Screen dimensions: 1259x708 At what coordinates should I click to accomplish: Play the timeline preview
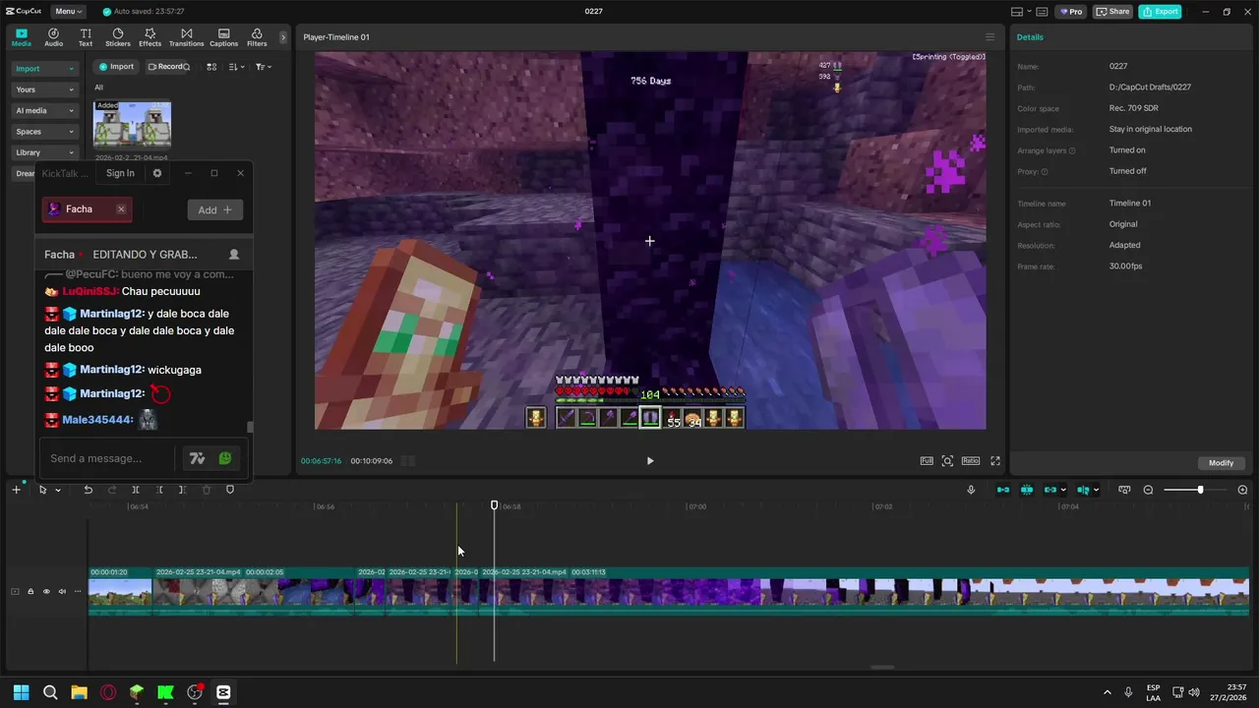coord(650,460)
